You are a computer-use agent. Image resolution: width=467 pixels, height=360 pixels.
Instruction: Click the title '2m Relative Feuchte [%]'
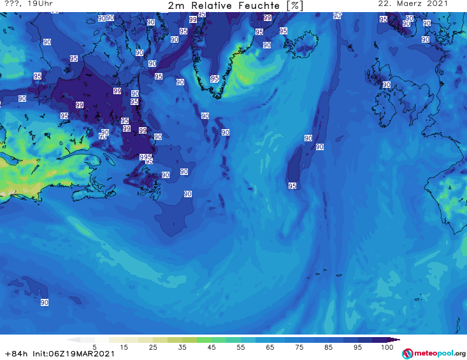(236, 6)
